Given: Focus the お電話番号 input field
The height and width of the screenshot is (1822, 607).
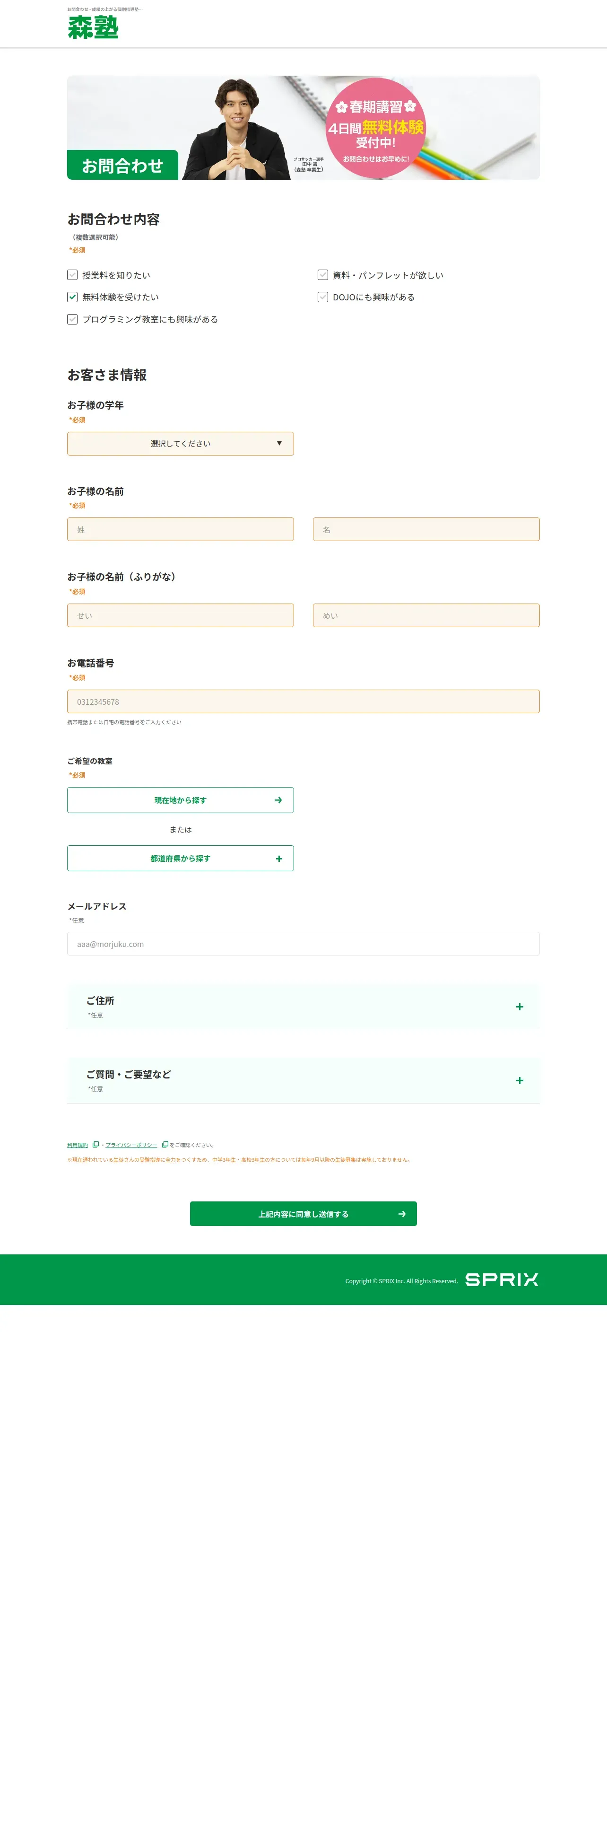Looking at the screenshot, I should pos(303,701).
